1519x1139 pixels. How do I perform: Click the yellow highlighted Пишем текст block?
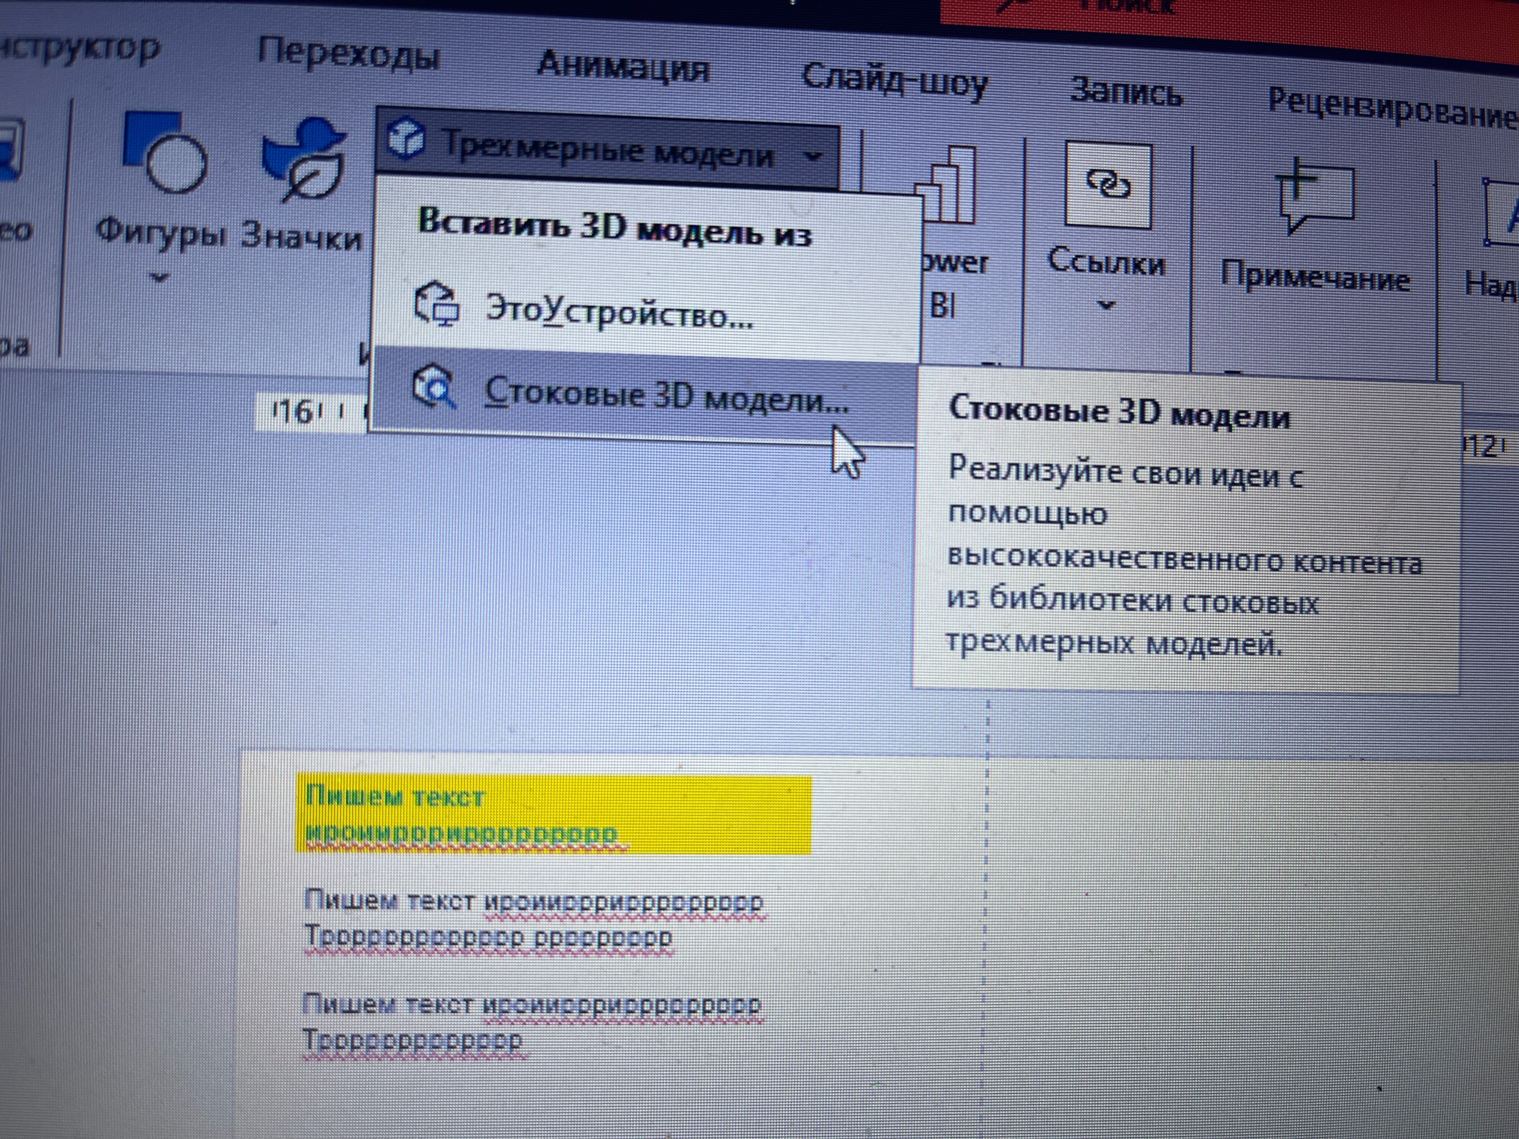(553, 815)
